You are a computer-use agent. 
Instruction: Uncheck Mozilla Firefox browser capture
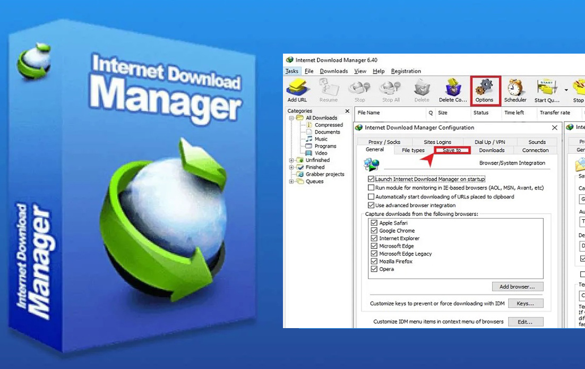[374, 261]
